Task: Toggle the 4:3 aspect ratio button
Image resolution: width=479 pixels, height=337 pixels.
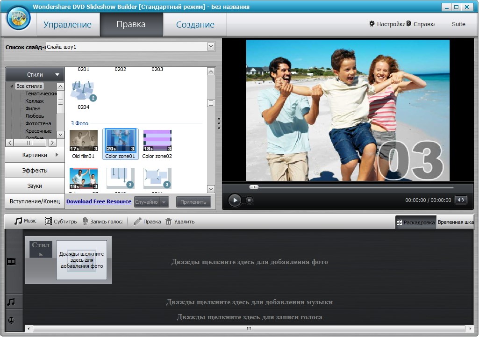Action: coord(460,200)
